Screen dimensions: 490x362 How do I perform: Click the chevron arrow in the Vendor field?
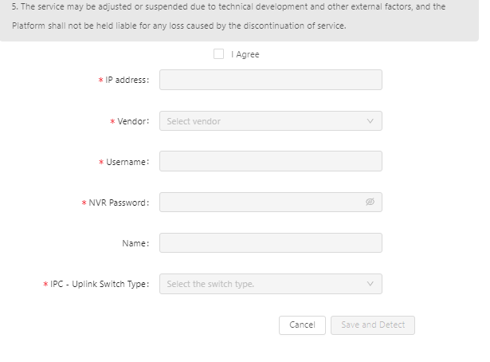(370, 121)
